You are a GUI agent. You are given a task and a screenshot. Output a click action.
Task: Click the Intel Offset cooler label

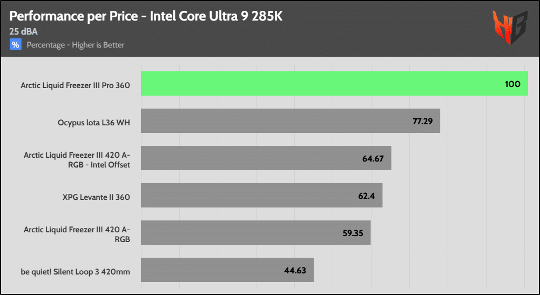point(77,159)
